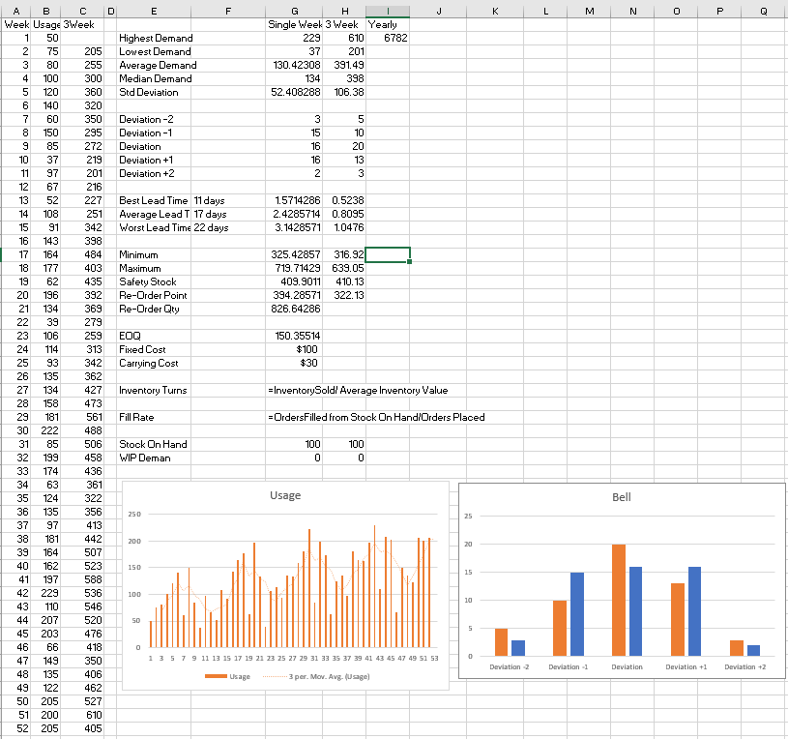Select the Yearly value 6782
The height and width of the screenshot is (739, 788).
388,38
